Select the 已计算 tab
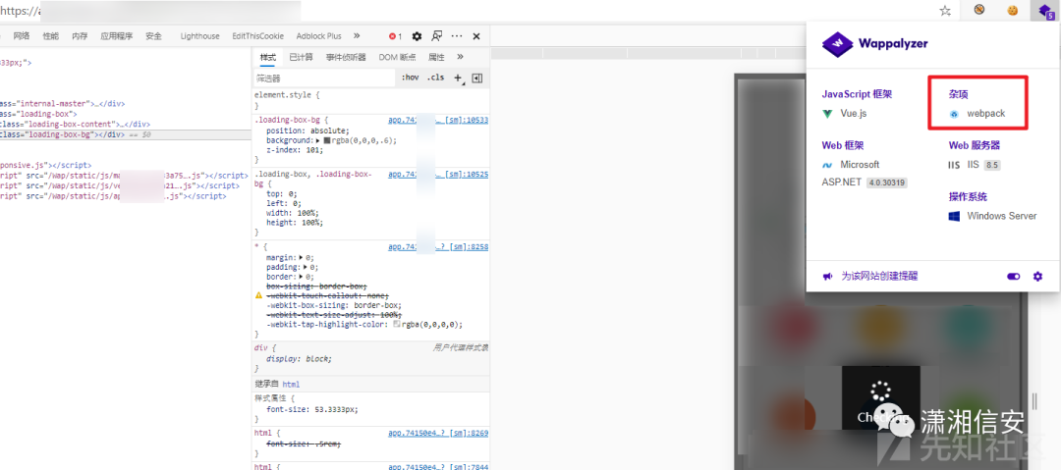 coord(302,58)
